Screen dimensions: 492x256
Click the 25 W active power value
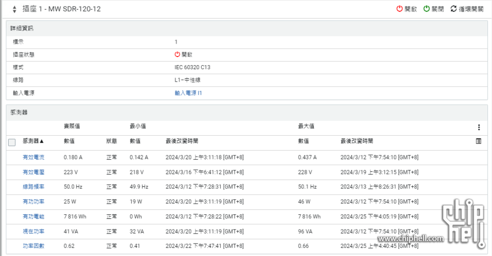click(x=70, y=201)
